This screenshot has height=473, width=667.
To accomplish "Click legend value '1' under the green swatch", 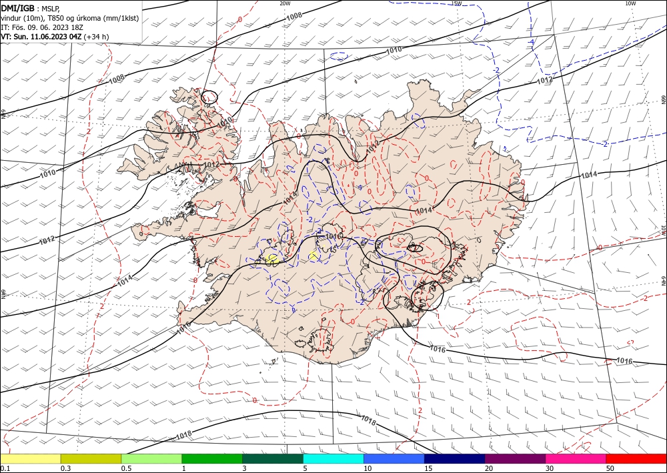I will 184,468.
